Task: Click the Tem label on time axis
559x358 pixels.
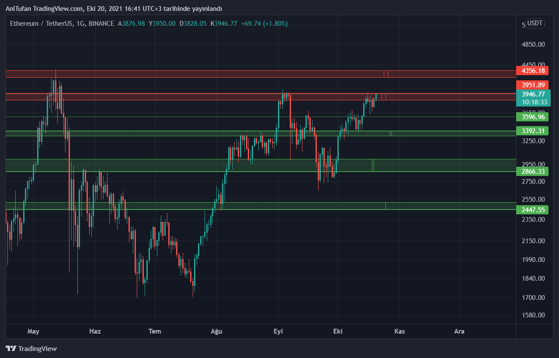Action: tap(155, 331)
